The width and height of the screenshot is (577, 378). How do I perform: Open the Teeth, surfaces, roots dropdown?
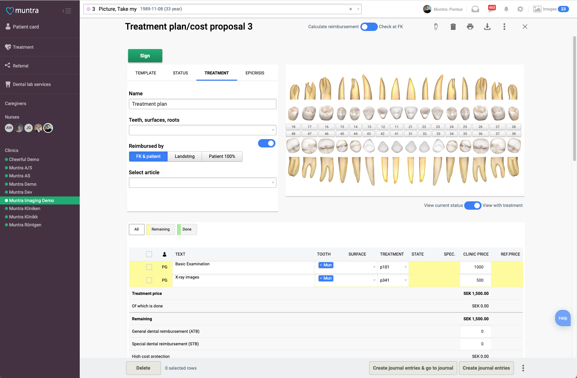click(202, 130)
